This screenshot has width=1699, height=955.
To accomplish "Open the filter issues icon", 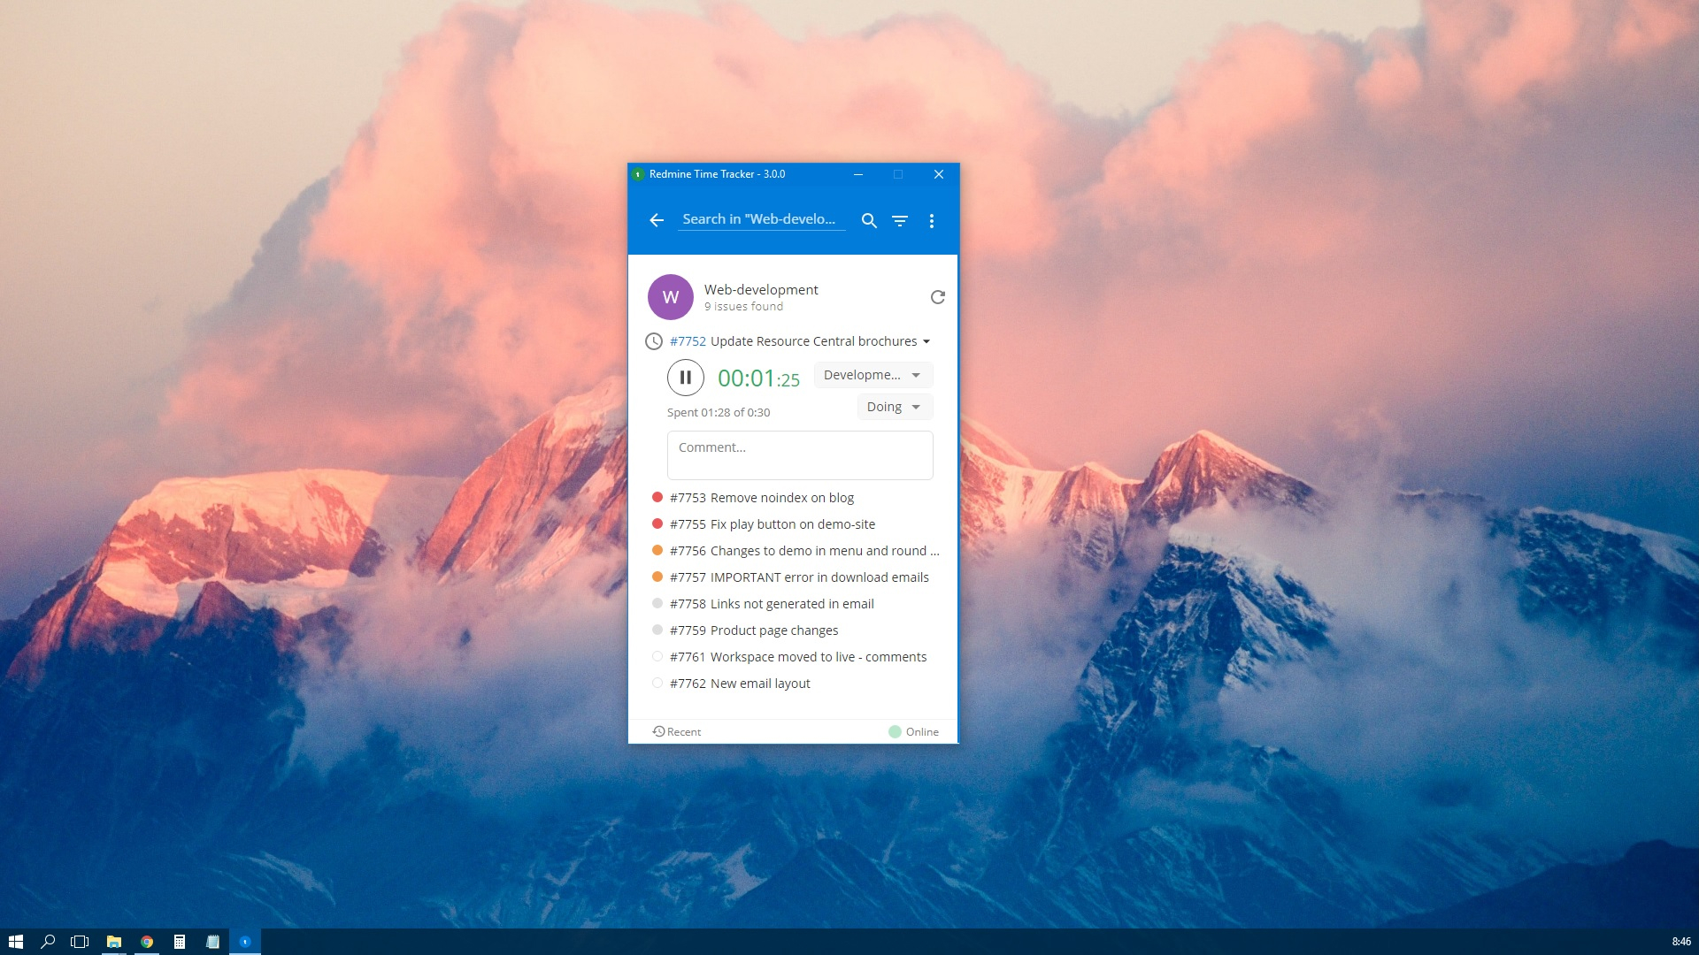I will 900,220.
